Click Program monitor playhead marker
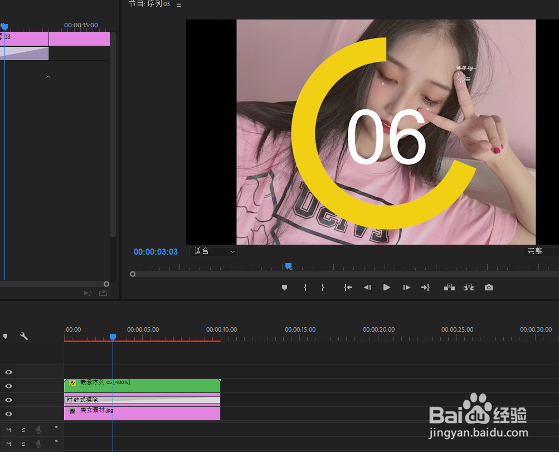The width and height of the screenshot is (559, 452). [x=288, y=266]
